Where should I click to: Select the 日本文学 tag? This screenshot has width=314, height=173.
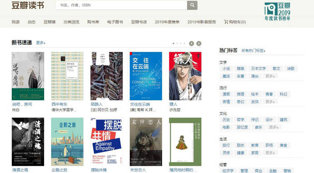tap(258, 68)
